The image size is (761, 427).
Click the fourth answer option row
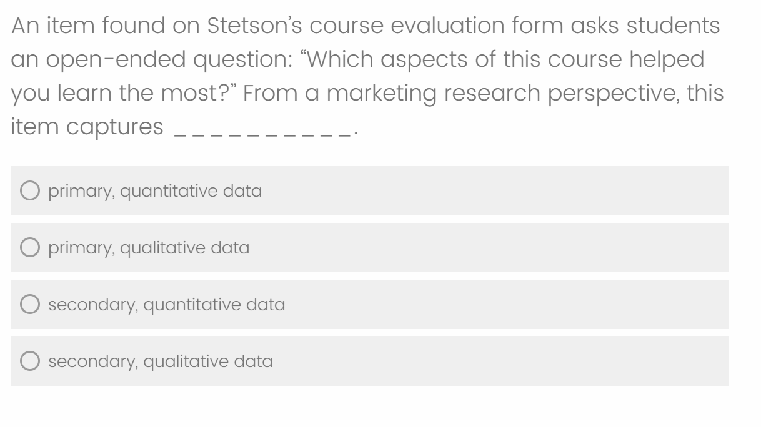(x=369, y=360)
